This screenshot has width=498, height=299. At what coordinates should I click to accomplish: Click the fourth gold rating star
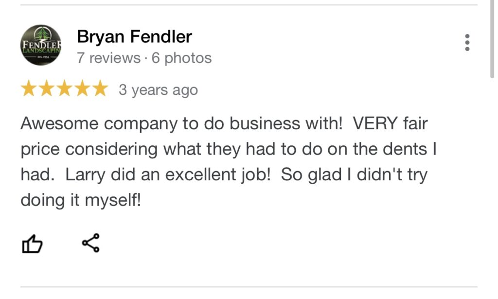click(82, 88)
